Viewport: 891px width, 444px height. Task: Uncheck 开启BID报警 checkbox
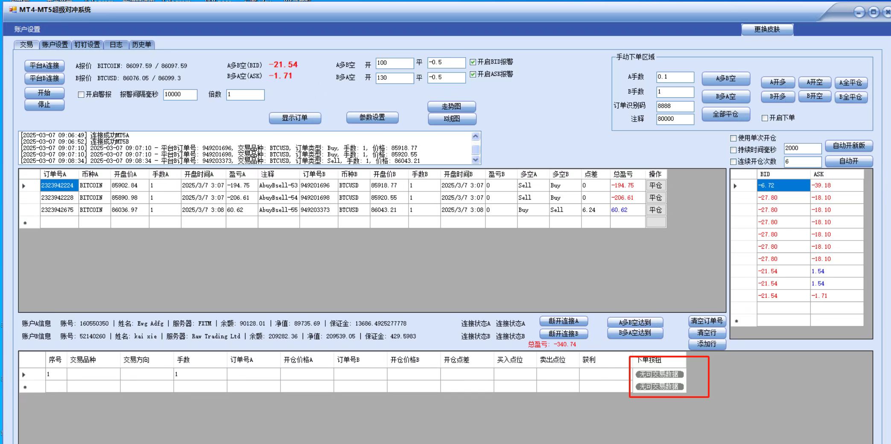[x=473, y=62]
